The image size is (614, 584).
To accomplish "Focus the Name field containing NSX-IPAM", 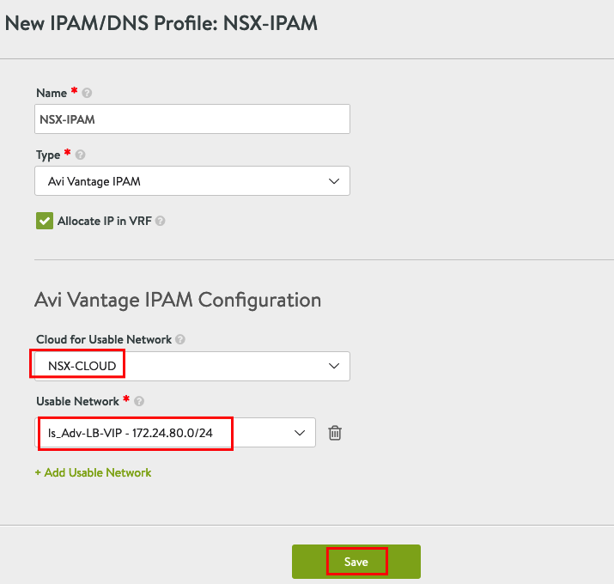I will coord(192,119).
